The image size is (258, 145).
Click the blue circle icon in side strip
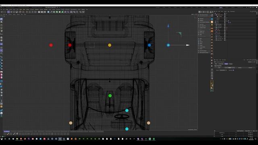[x=212, y=19]
